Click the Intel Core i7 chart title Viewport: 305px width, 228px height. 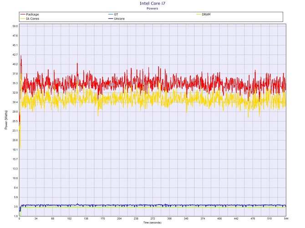coord(152,3)
